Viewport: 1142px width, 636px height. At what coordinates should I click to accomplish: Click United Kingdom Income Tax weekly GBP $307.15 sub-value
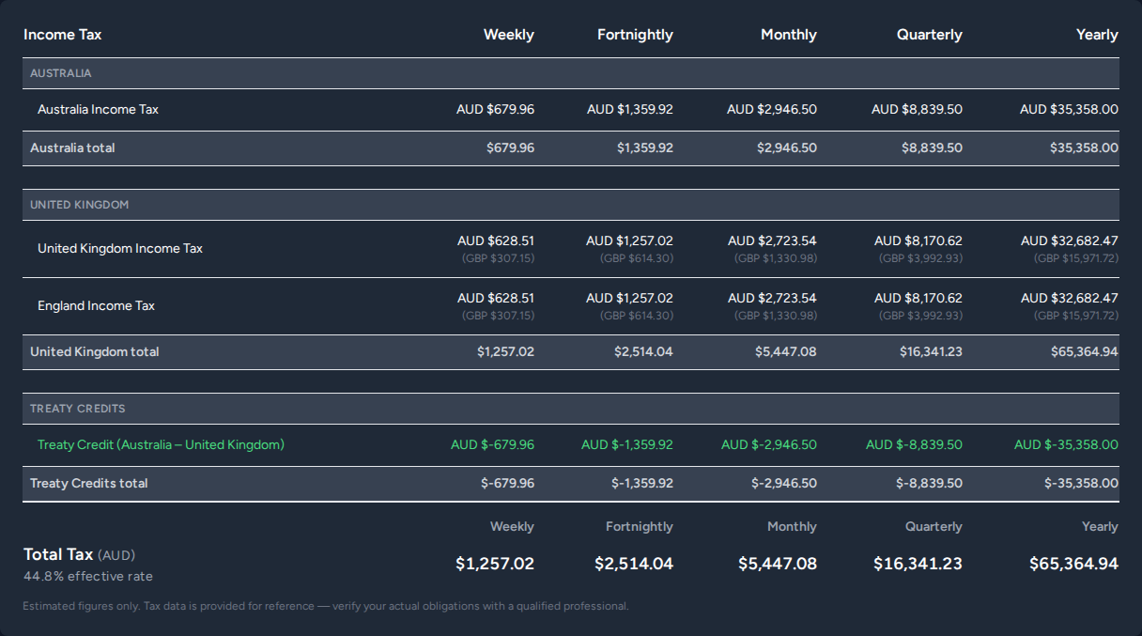(498, 258)
